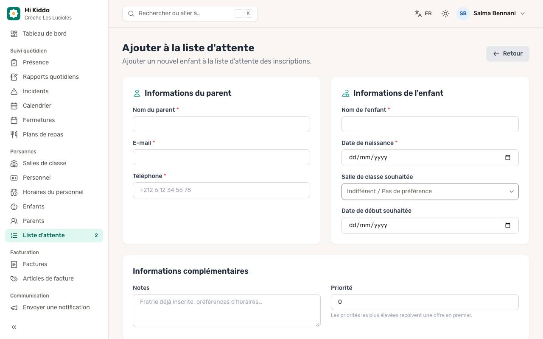This screenshot has height=339, width=543.
Task: Click the Liste d'attente count badge 2
Action: click(96, 236)
